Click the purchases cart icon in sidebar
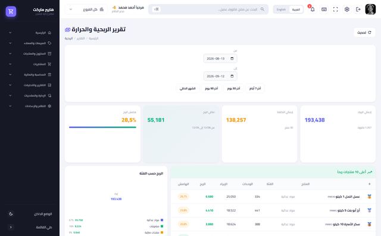The image size is (381, 236). click(x=49, y=64)
